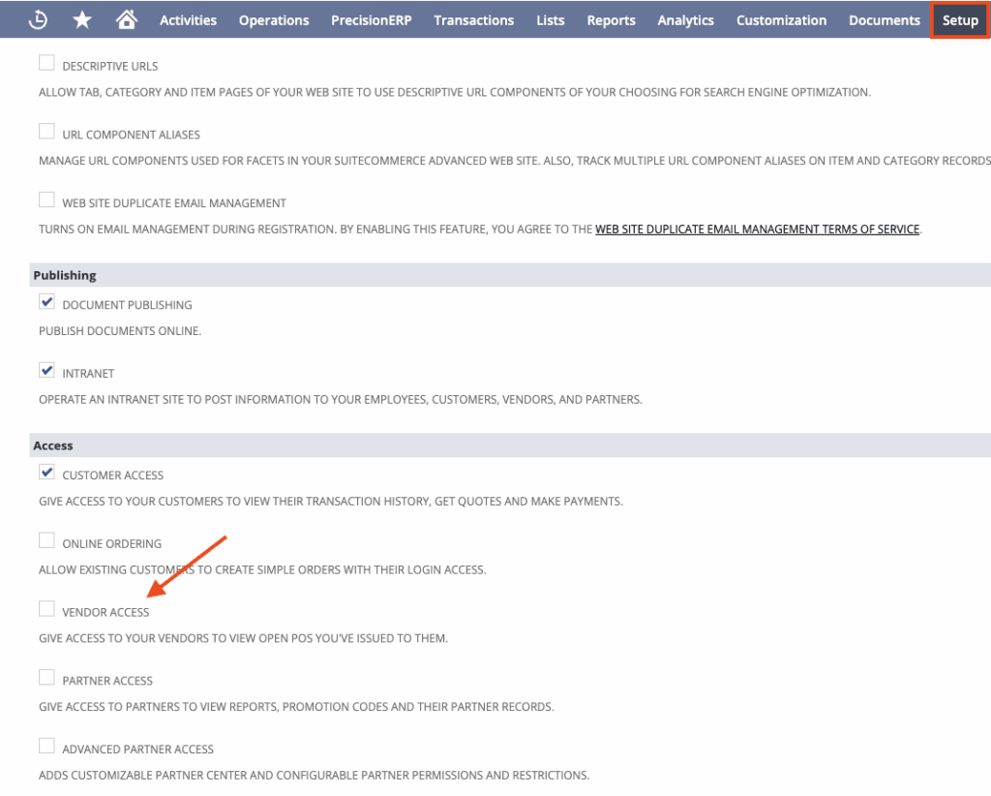
Task: Click the customer transaction history description text
Action: pos(331,502)
